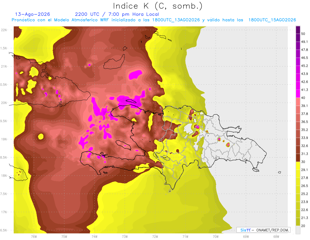Click the dark brown swatch between 30 and 31.3
The image size is (310, 240).
tap(298, 158)
